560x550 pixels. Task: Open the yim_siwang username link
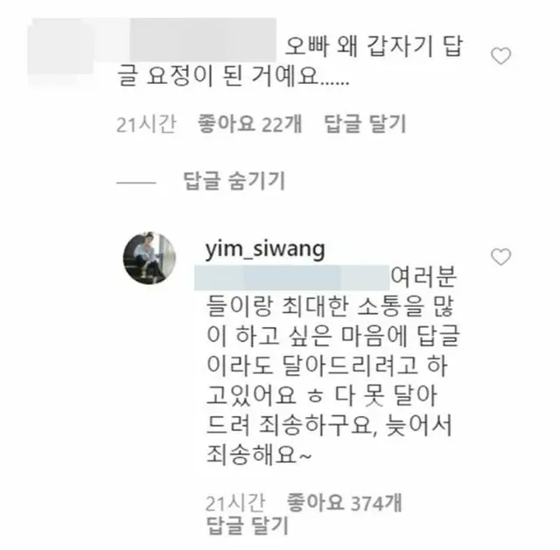pos(265,248)
